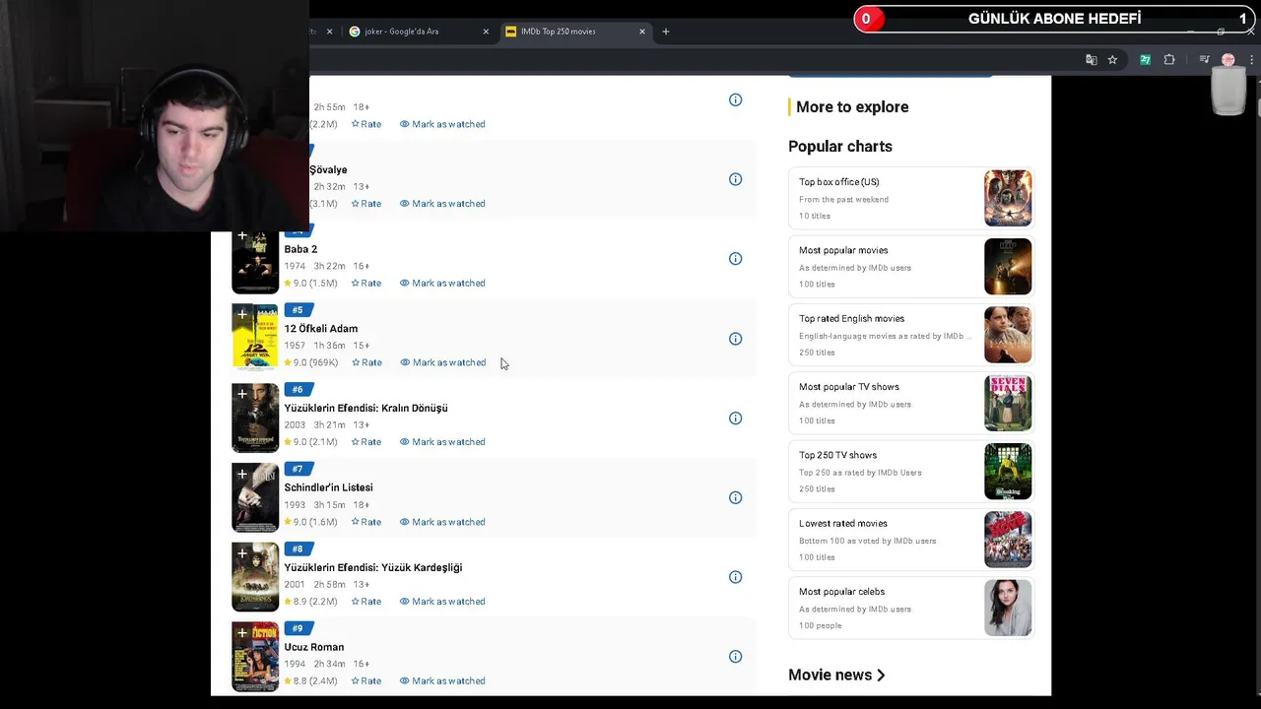Open the media controls icon in toolbar

(1204, 60)
